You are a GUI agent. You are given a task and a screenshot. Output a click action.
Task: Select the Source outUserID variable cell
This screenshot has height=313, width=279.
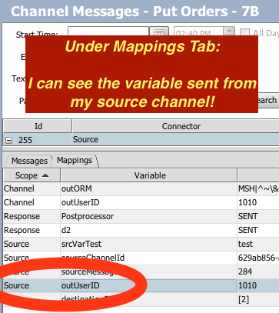coord(149,285)
